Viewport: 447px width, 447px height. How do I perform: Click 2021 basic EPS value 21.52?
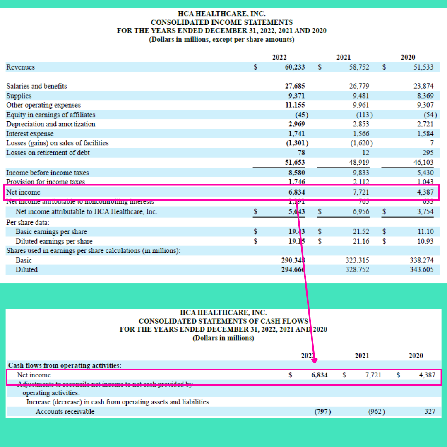coord(361,232)
